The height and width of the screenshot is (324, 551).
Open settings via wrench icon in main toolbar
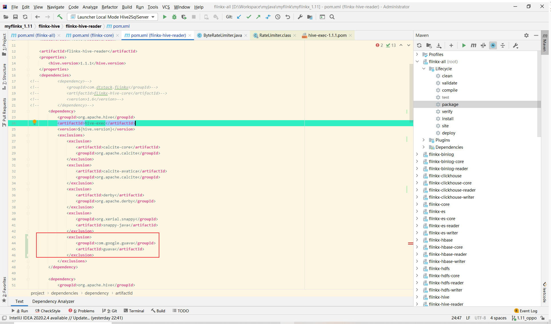[300, 17]
